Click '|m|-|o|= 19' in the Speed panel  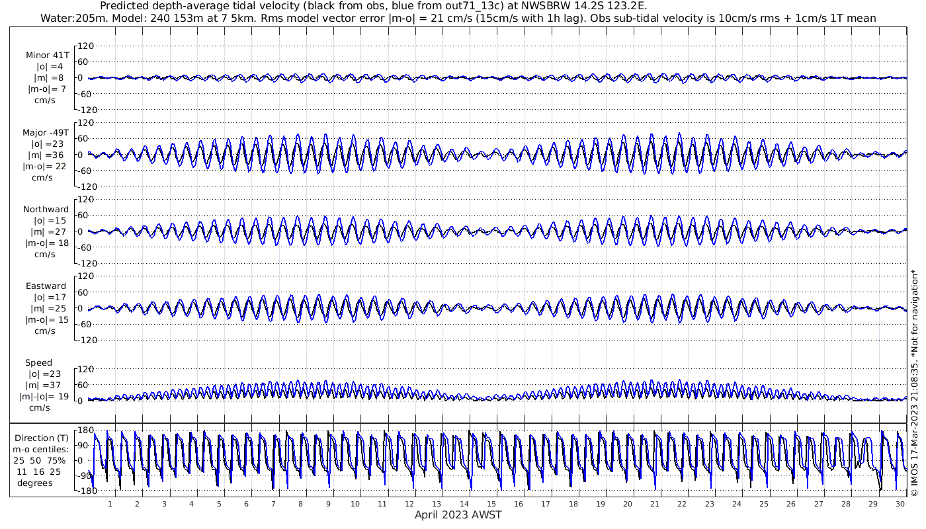pos(44,397)
